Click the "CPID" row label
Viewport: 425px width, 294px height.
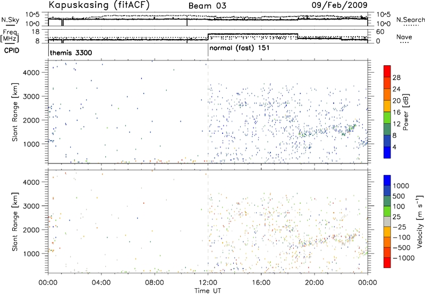12,50
